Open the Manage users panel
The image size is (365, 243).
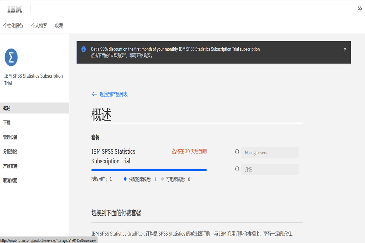(269, 153)
